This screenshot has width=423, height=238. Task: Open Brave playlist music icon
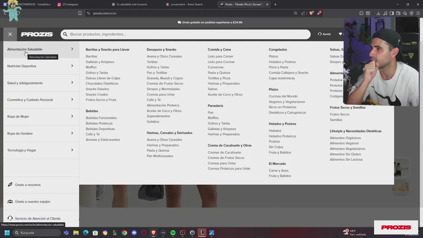[x=385, y=13]
